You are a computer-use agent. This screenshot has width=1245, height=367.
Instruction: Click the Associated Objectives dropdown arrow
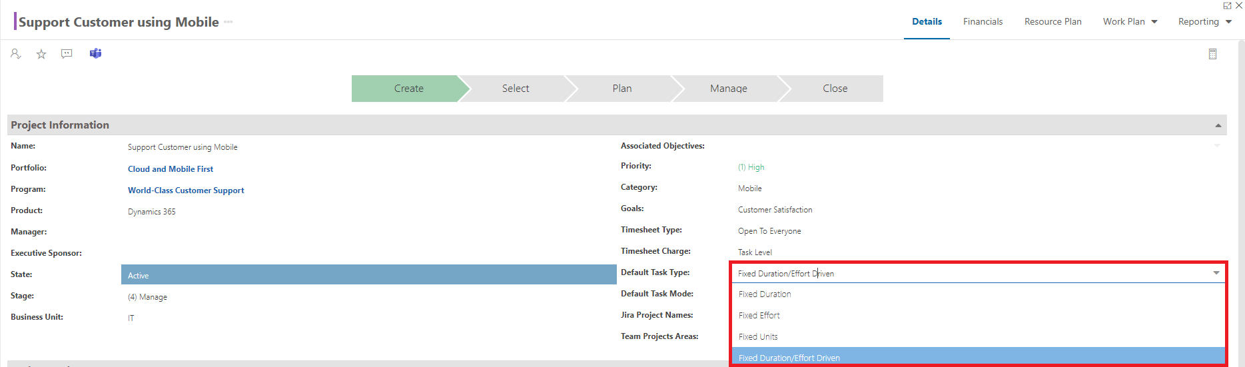point(1216,145)
